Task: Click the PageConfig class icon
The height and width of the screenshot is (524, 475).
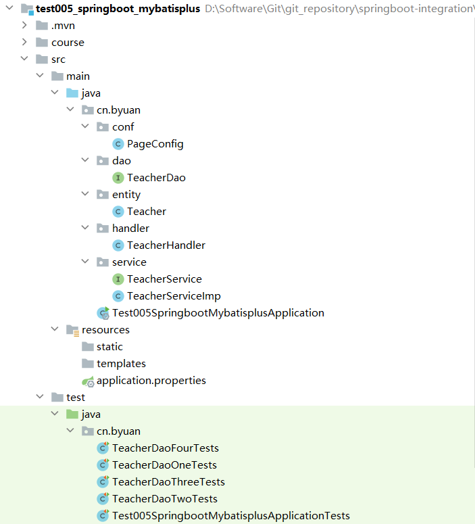Action: click(x=118, y=144)
